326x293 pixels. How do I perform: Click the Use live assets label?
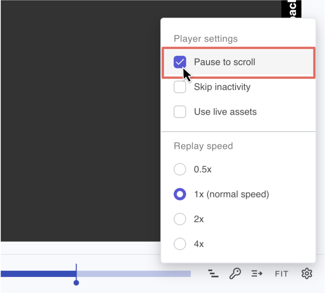point(225,112)
